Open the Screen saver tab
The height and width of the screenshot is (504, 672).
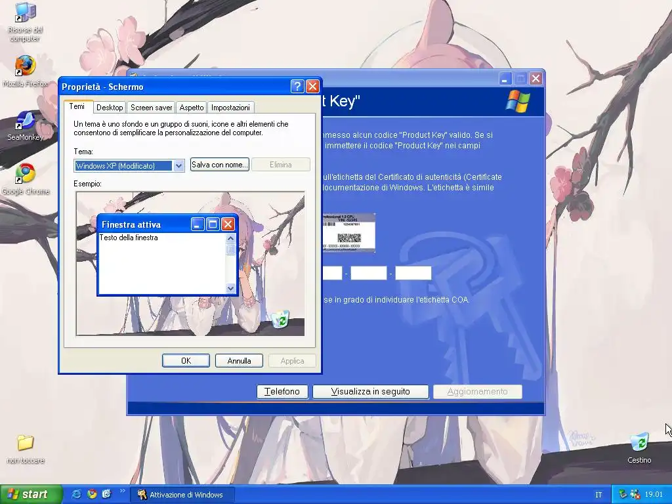click(x=152, y=108)
